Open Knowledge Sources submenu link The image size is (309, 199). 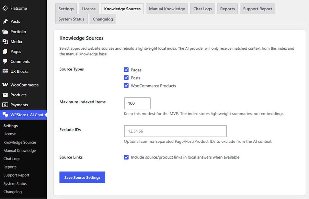pyautogui.click(x=20, y=142)
